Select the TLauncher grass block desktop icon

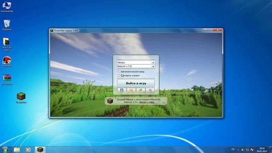(21, 98)
